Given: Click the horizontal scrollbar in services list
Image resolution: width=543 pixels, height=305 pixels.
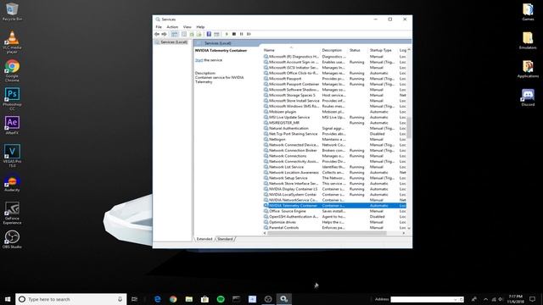Looking at the screenshot, I should point(327,234).
